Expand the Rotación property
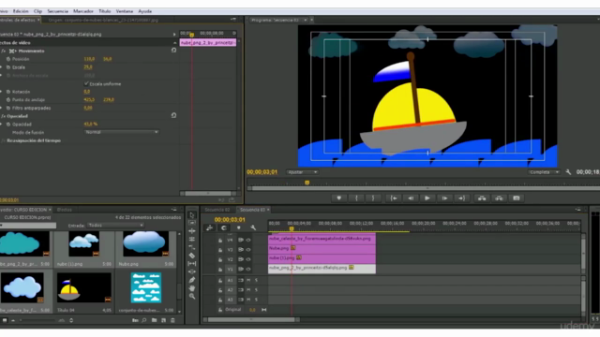600x337 pixels. pyautogui.click(x=1, y=92)
